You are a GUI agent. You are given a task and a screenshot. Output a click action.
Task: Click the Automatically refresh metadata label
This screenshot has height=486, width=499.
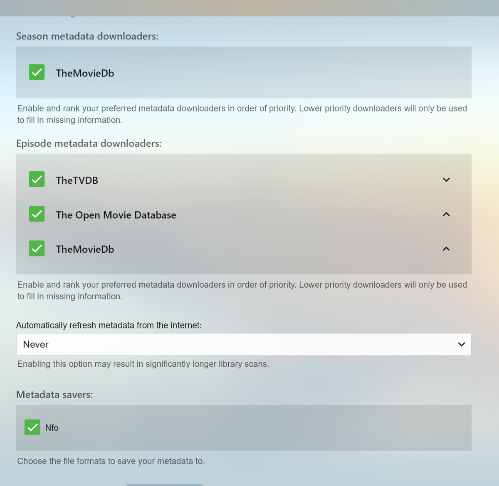click(x=109, y=326)
